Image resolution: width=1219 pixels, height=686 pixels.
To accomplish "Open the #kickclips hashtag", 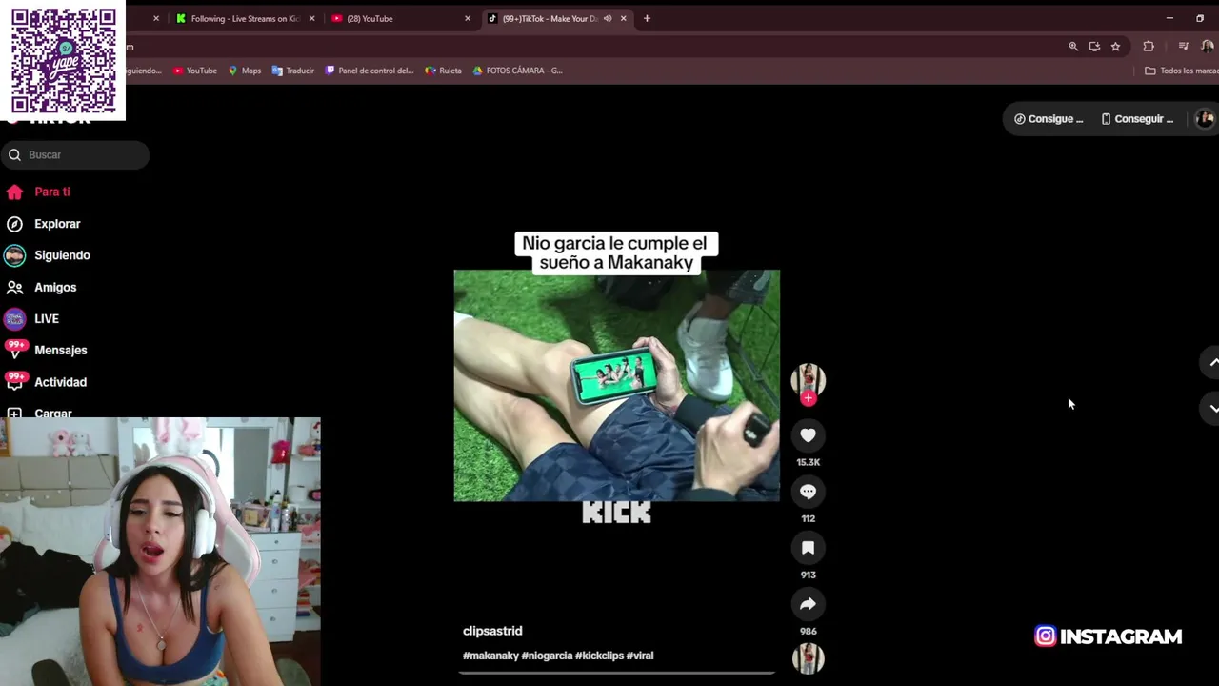I will click(599, 656).
